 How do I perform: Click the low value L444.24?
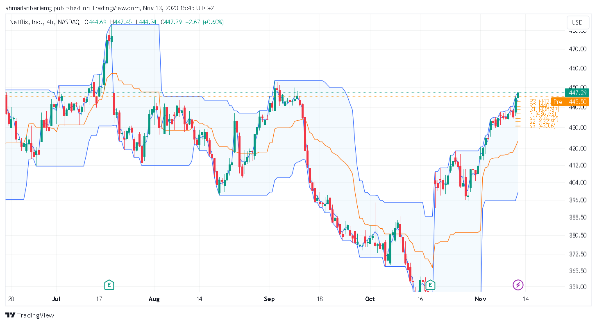146,22
